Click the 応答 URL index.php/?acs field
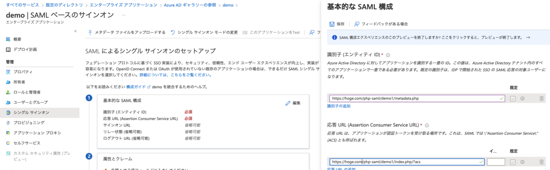The image size is (550, 170). [x=407, y=162]
